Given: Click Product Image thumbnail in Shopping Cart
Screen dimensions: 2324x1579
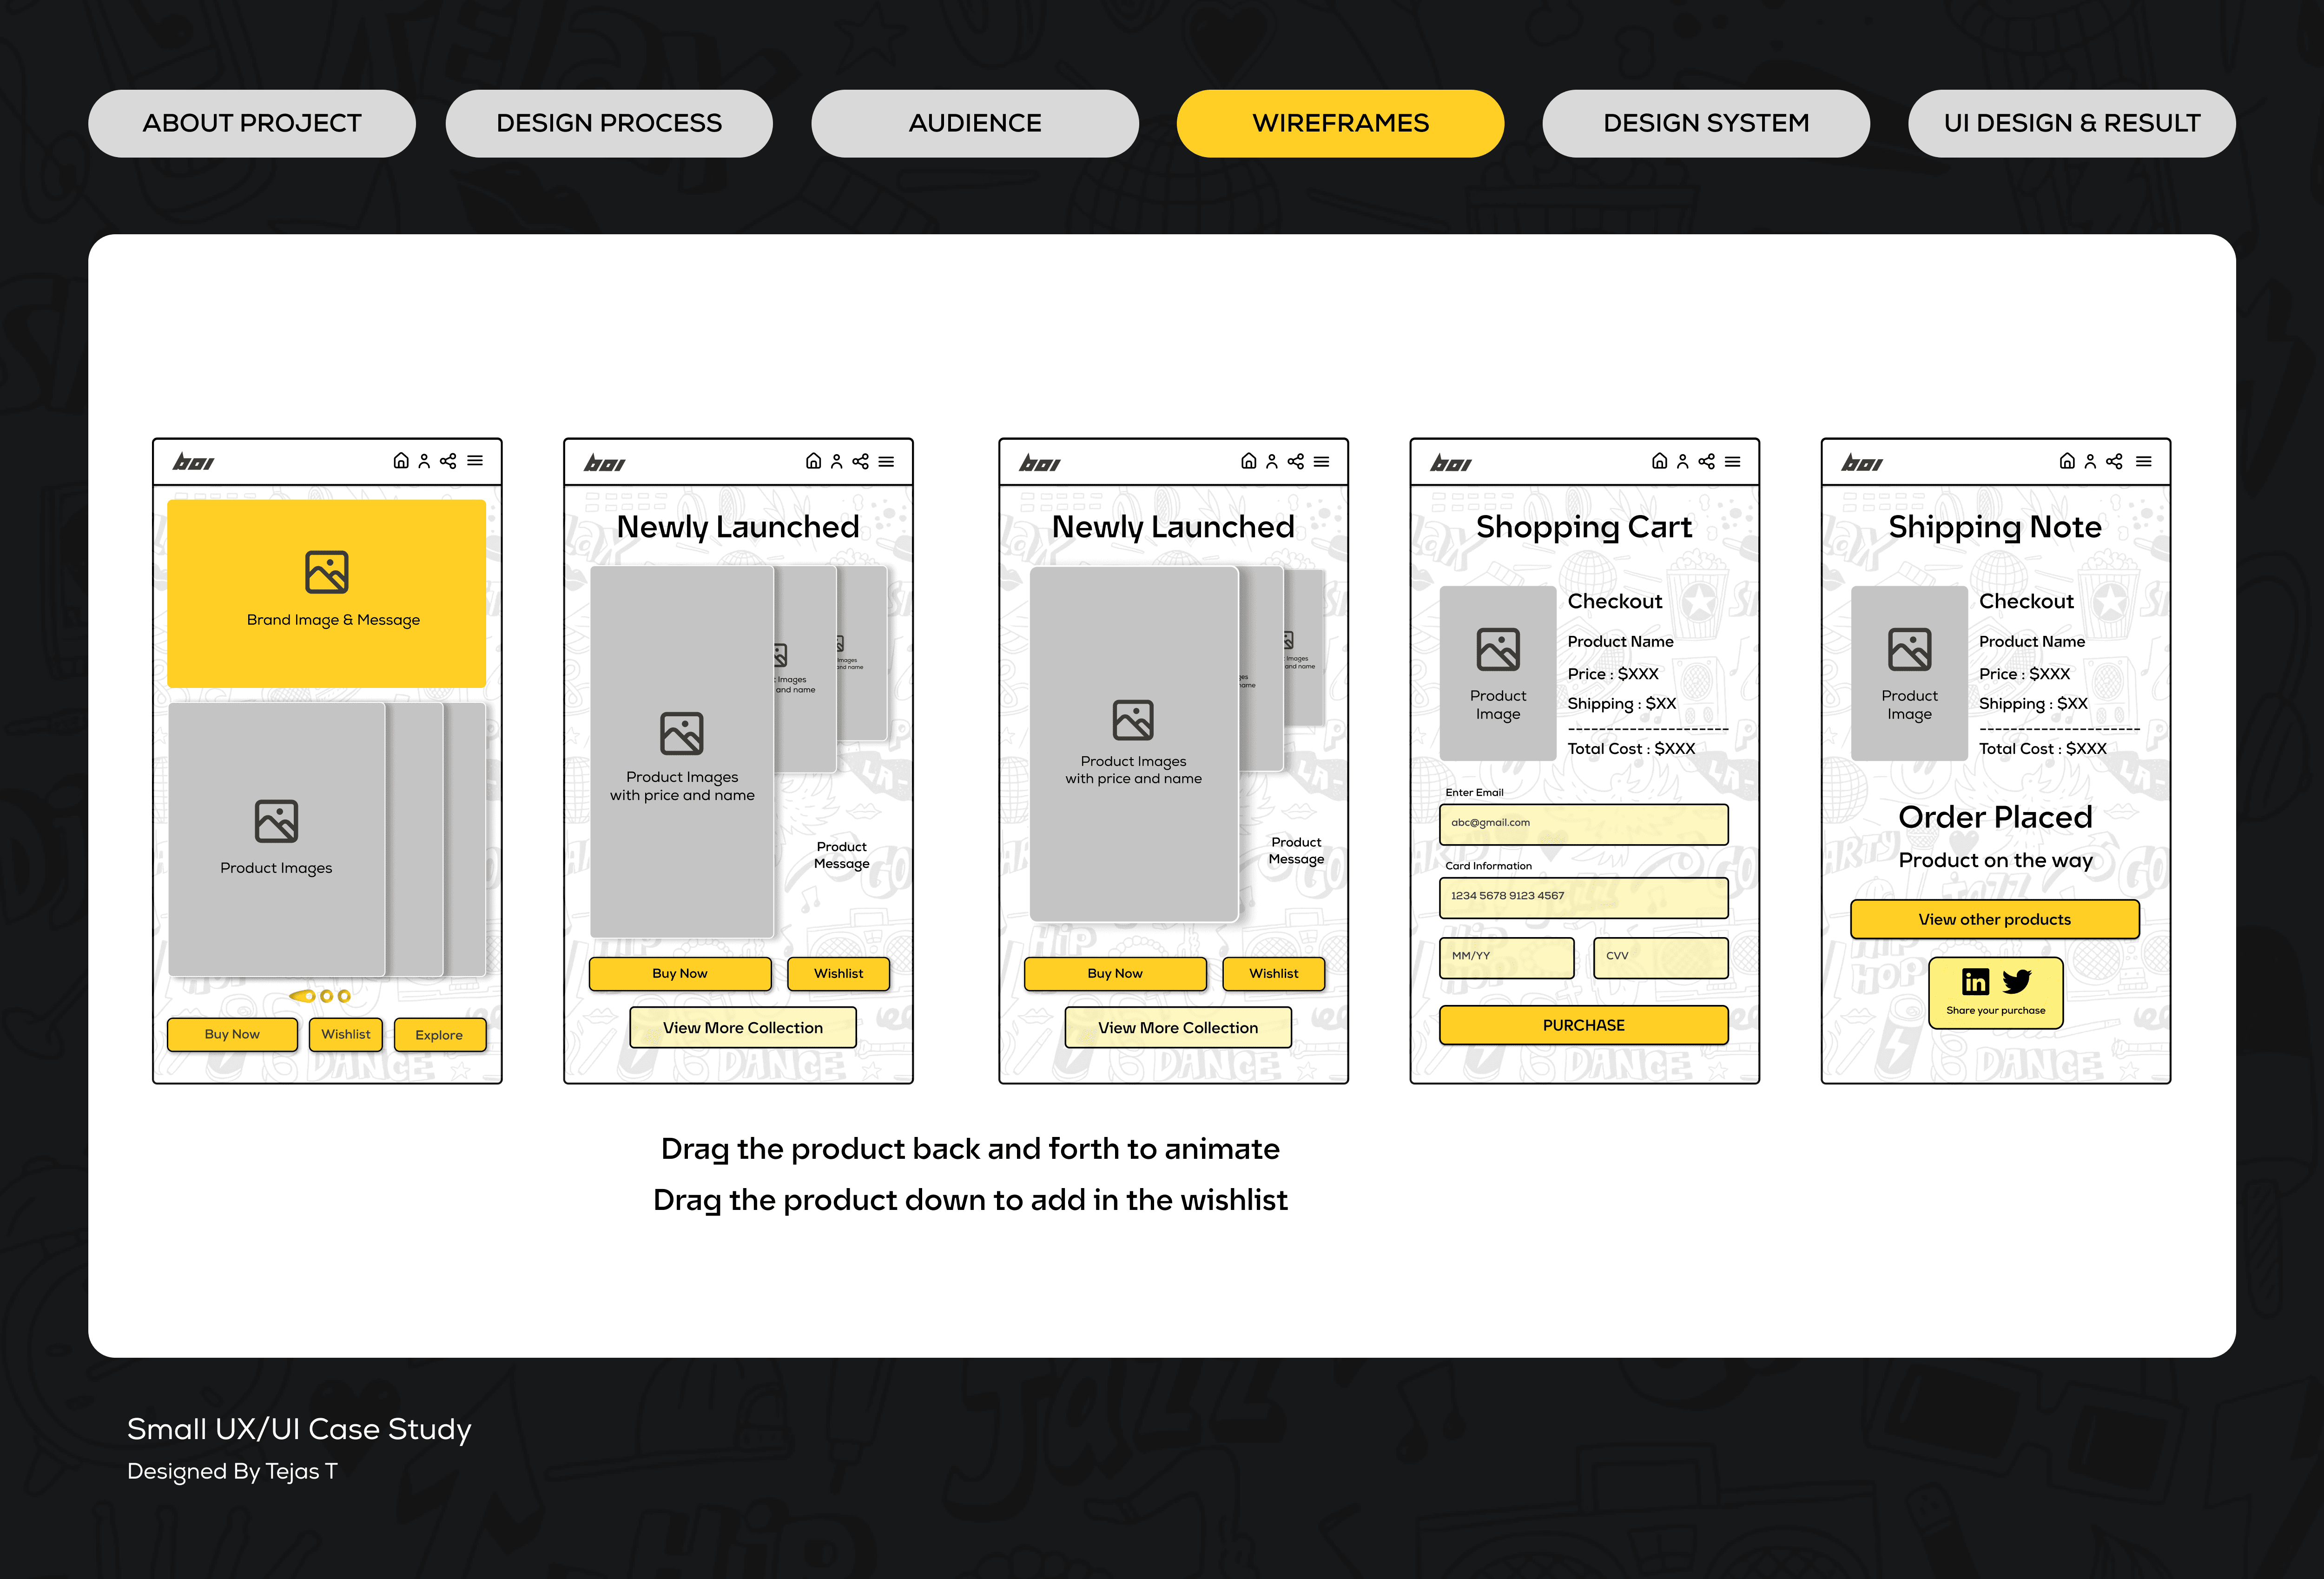Looking at the screenshot, I should (x=1497, y=673).
